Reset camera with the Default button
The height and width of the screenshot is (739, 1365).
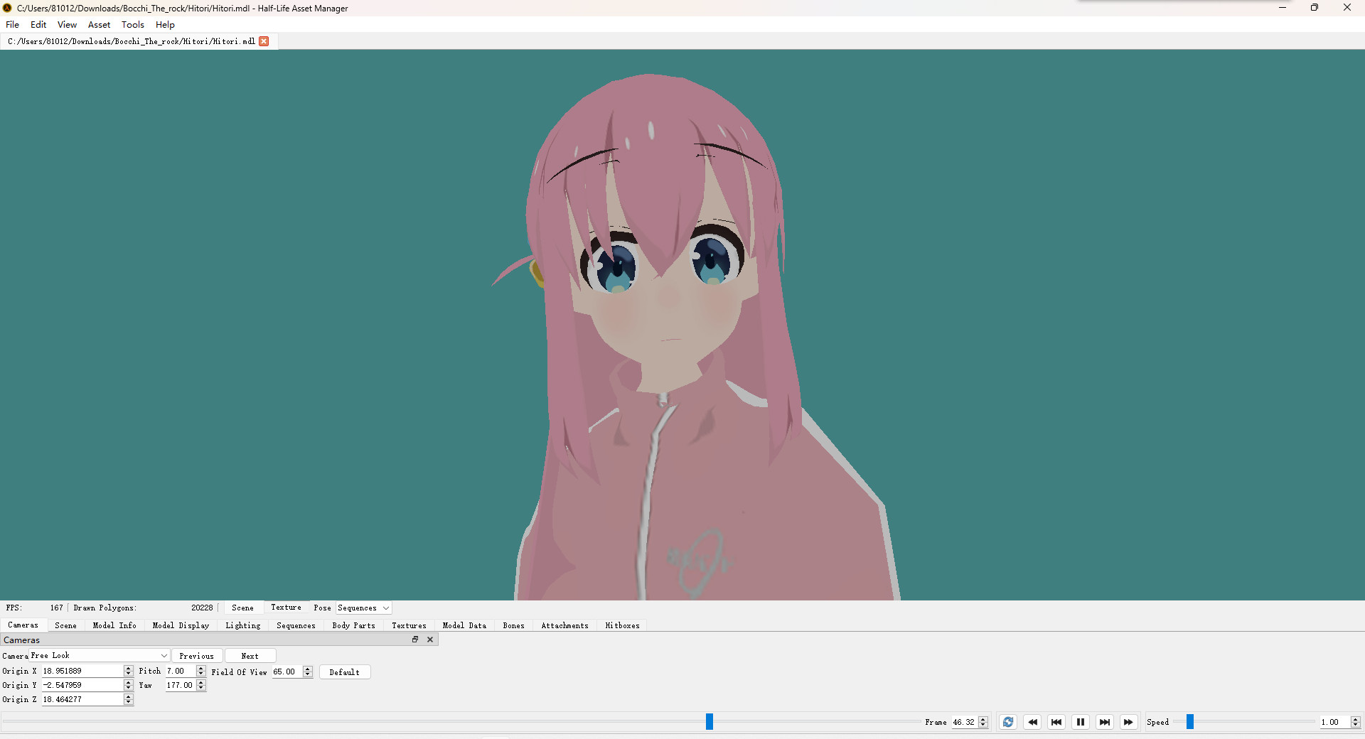click(x=344, y=671)
